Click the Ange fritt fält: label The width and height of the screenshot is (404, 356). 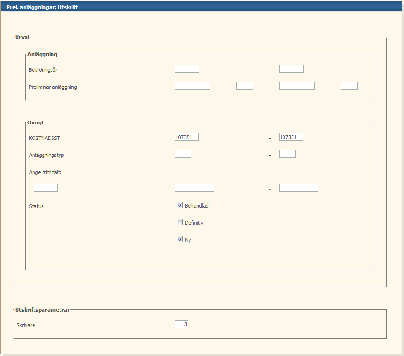45,172
